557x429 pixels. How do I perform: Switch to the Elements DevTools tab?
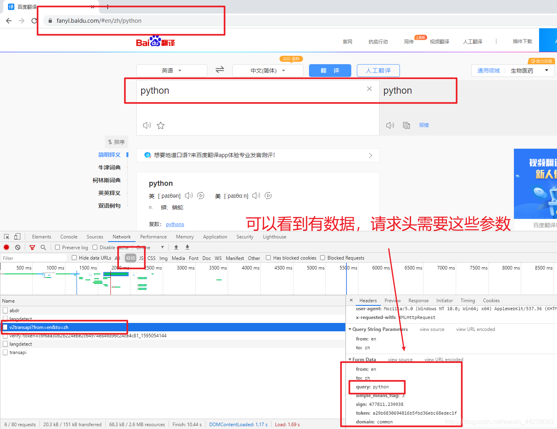coord(41,236)
